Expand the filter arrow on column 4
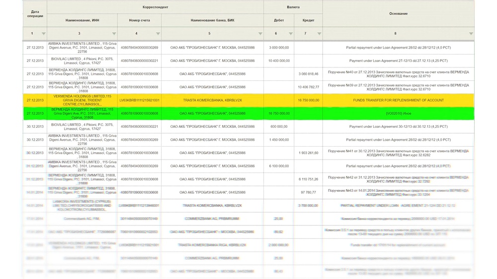The width and height of the screenshot is (497, 279). [158, 34]
